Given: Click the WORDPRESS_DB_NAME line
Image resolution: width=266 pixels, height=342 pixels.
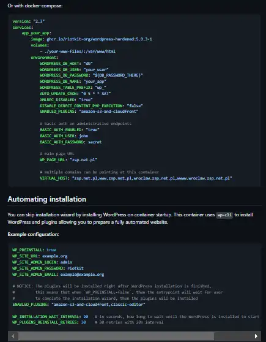Looking at the screenshot, I should click(73, 82).
